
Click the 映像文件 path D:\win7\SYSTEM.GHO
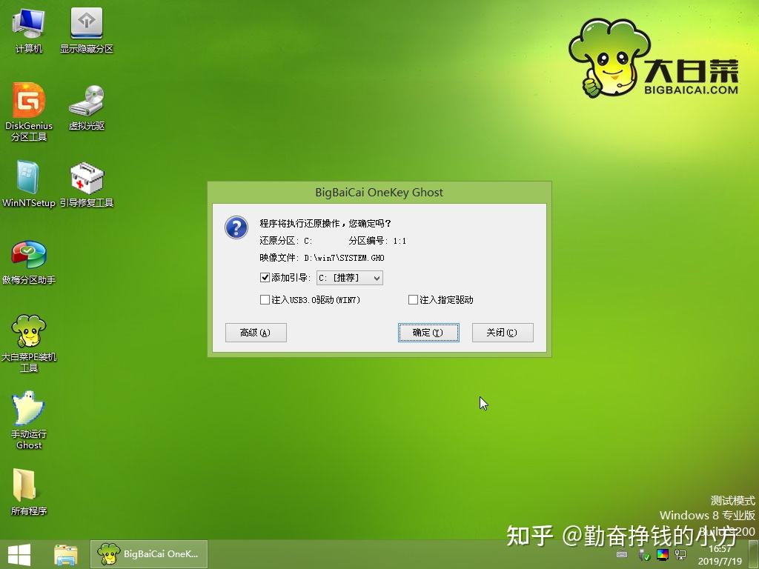344,258
